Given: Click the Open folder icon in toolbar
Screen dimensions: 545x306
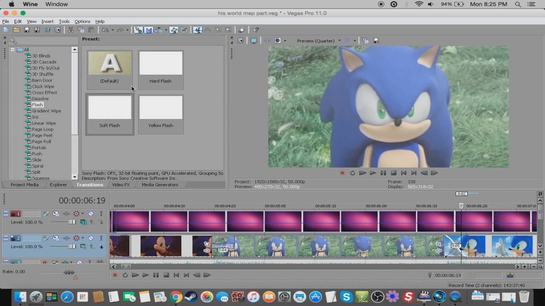Looking at the screenshot, I should [16, 30].
